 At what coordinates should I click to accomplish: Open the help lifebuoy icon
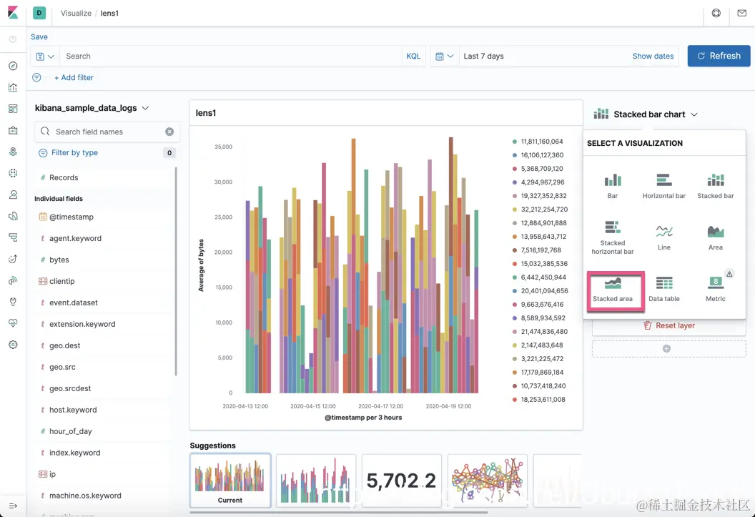pos(716,13)
